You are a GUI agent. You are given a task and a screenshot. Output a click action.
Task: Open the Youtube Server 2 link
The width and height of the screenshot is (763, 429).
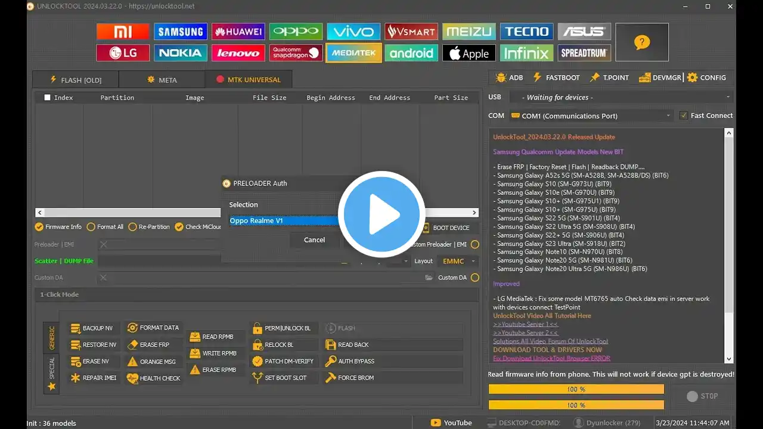click(525, 332)
